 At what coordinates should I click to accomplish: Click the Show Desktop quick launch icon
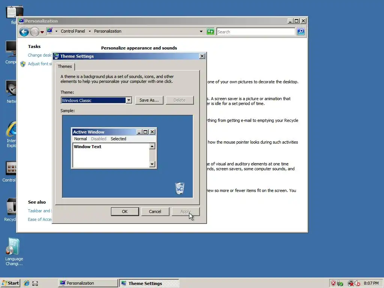35,283
